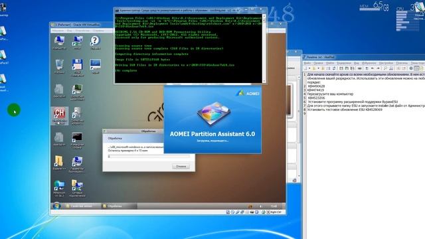Click the 'Перезагрузите ваш компьютер' line in AkelPad

pos(330,94)
